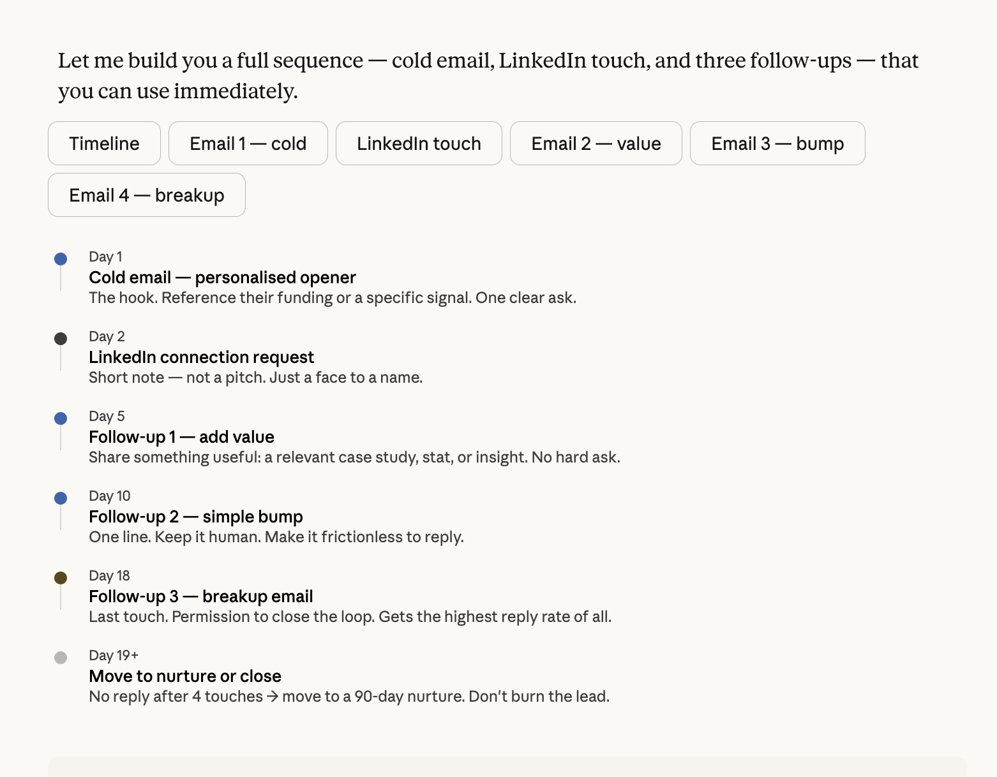Click the grey Day 19+ timeline dot
Viewport: 997px width, 777px height.
point(61,658)
